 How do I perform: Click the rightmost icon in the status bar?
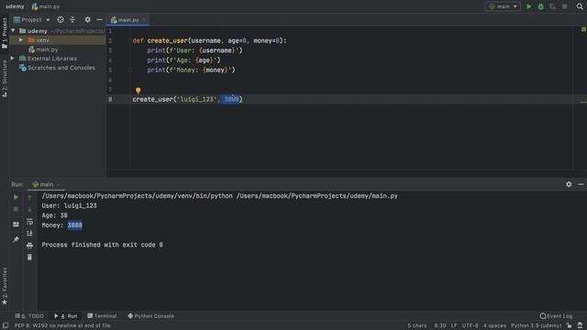click(x=580, y=325)
